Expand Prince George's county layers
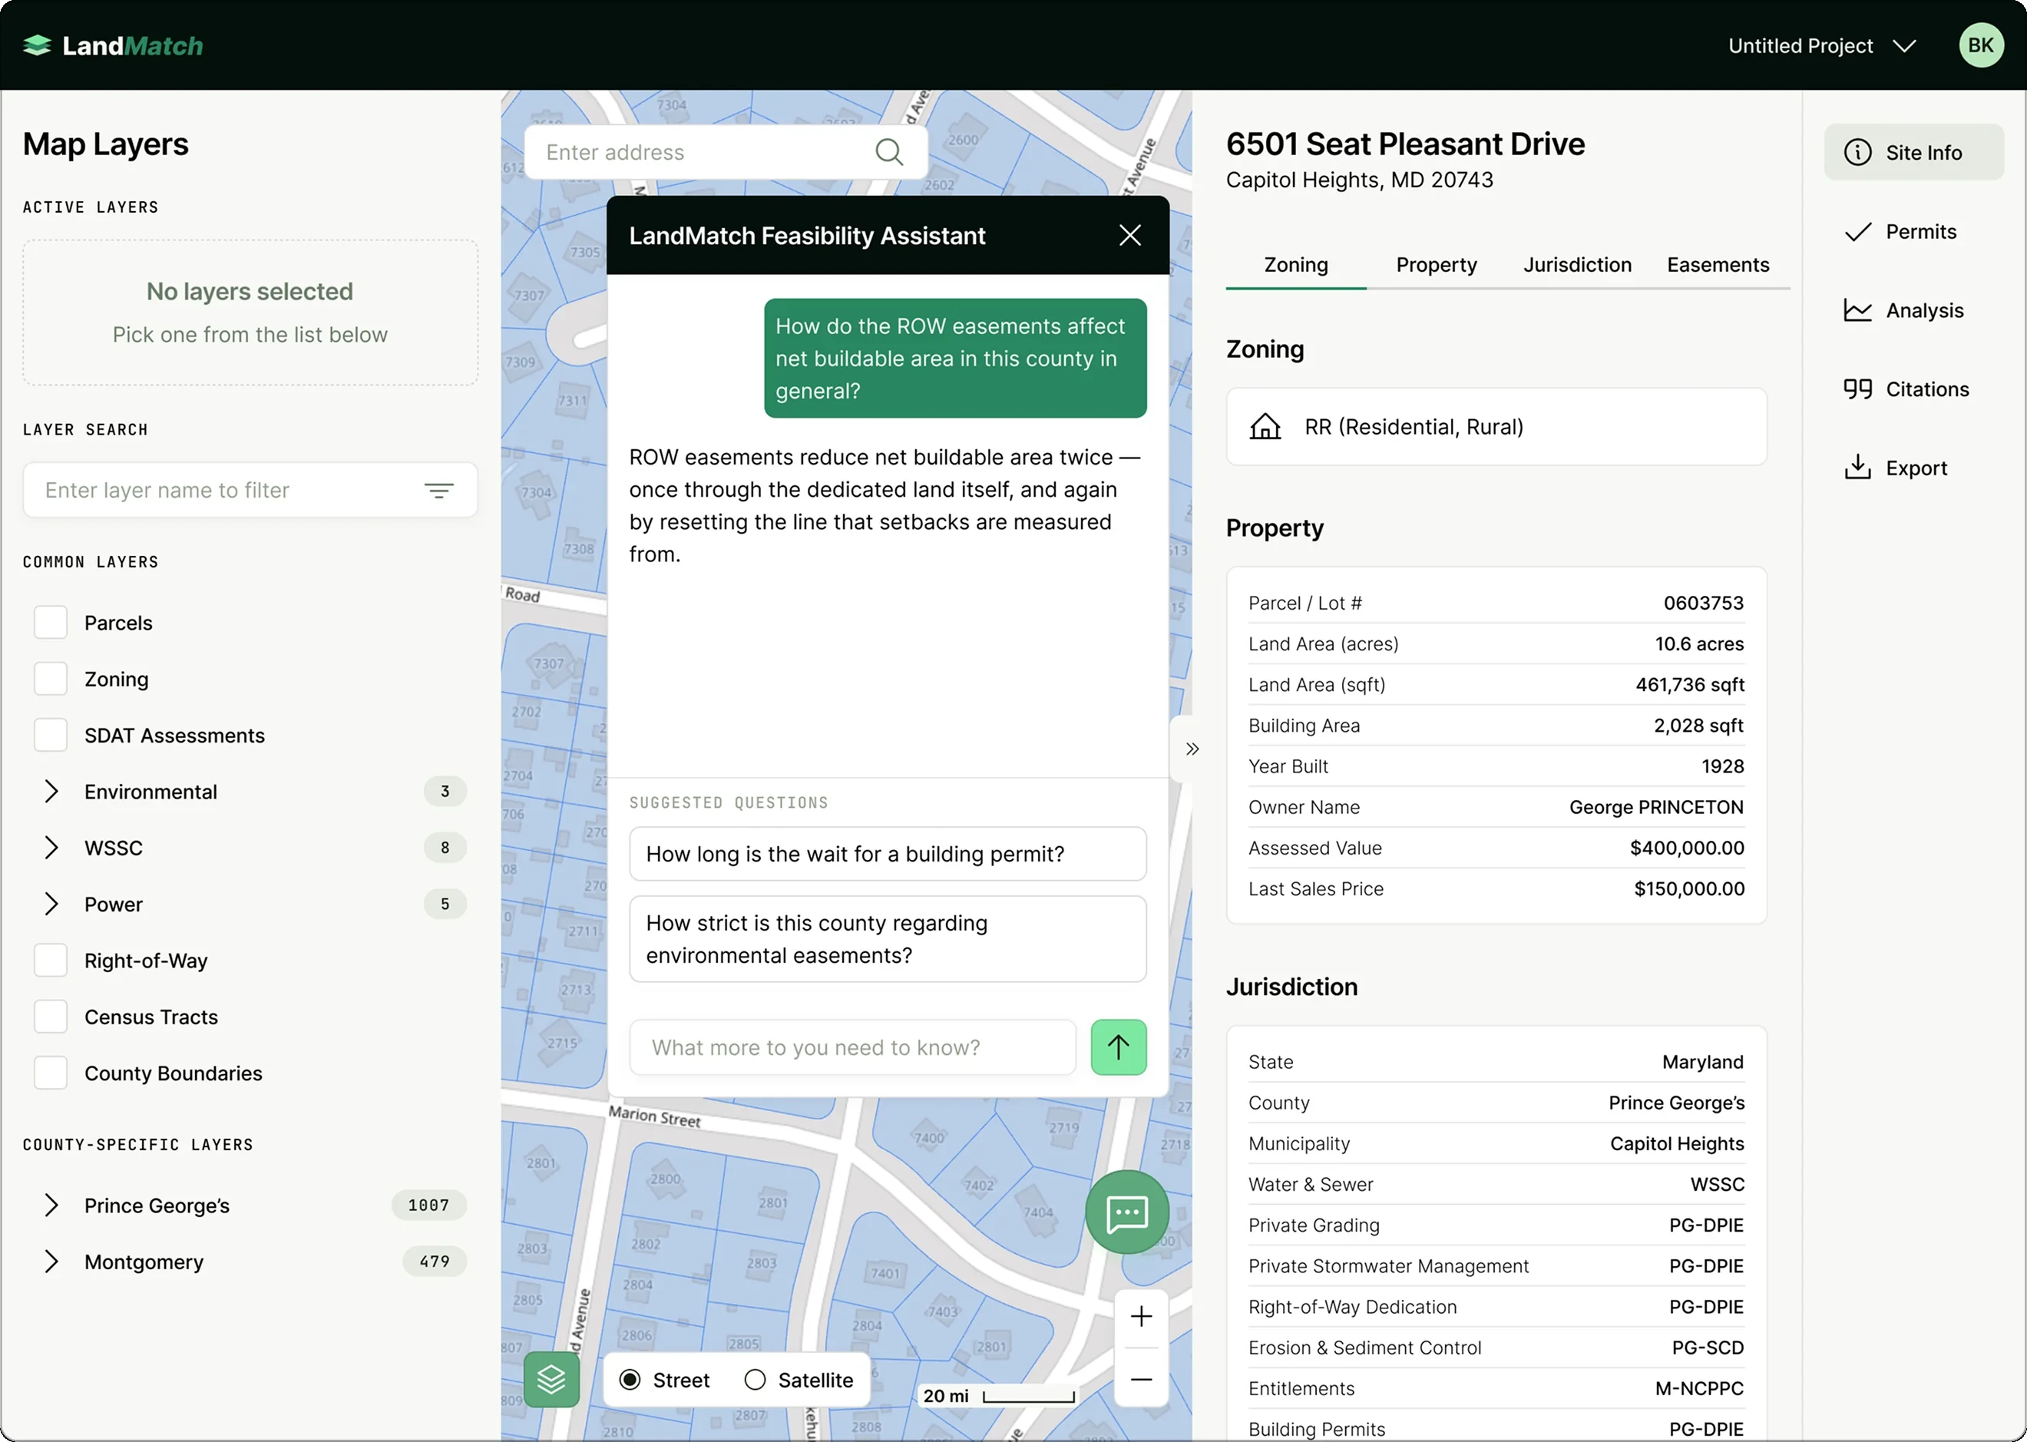 [51, 1205]
